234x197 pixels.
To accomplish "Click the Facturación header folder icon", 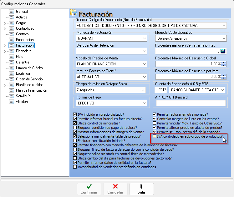I will [74, 13].
